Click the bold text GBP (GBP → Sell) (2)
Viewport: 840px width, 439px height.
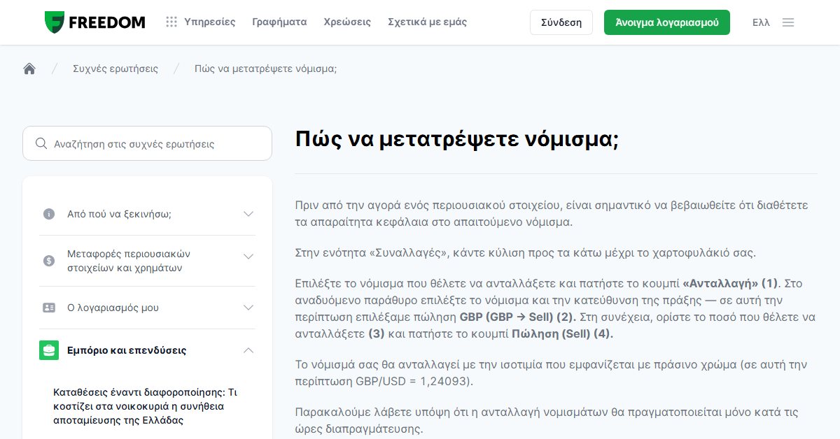point(517,317)
